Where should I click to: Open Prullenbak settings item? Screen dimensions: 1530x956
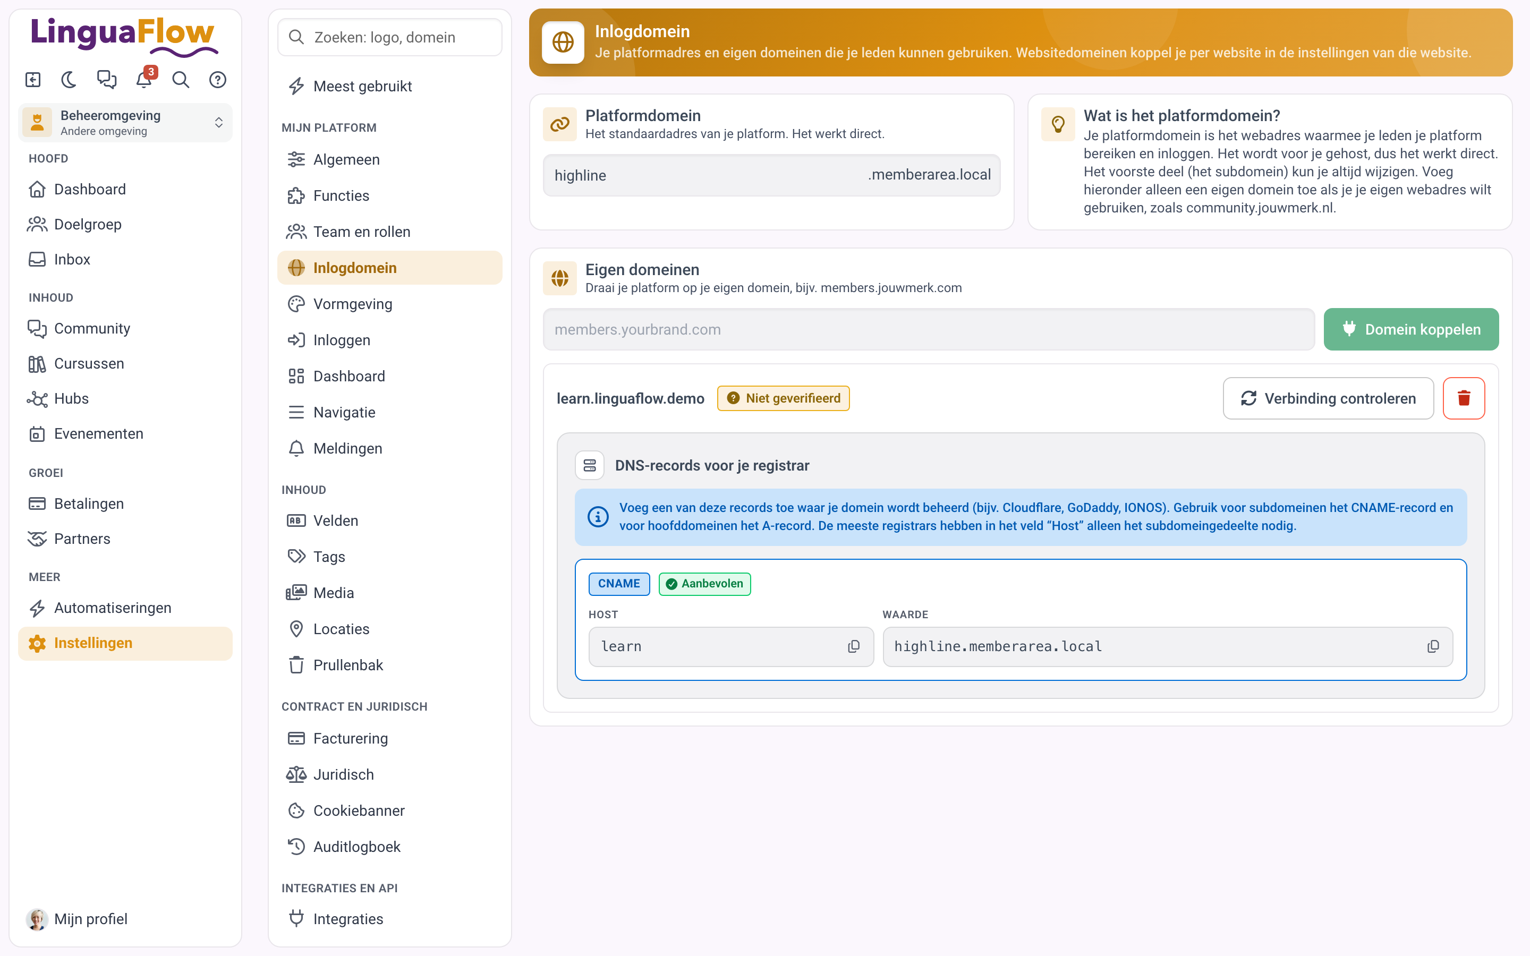[390, 665]
